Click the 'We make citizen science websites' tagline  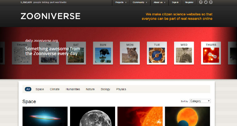[x=177, y=16]
